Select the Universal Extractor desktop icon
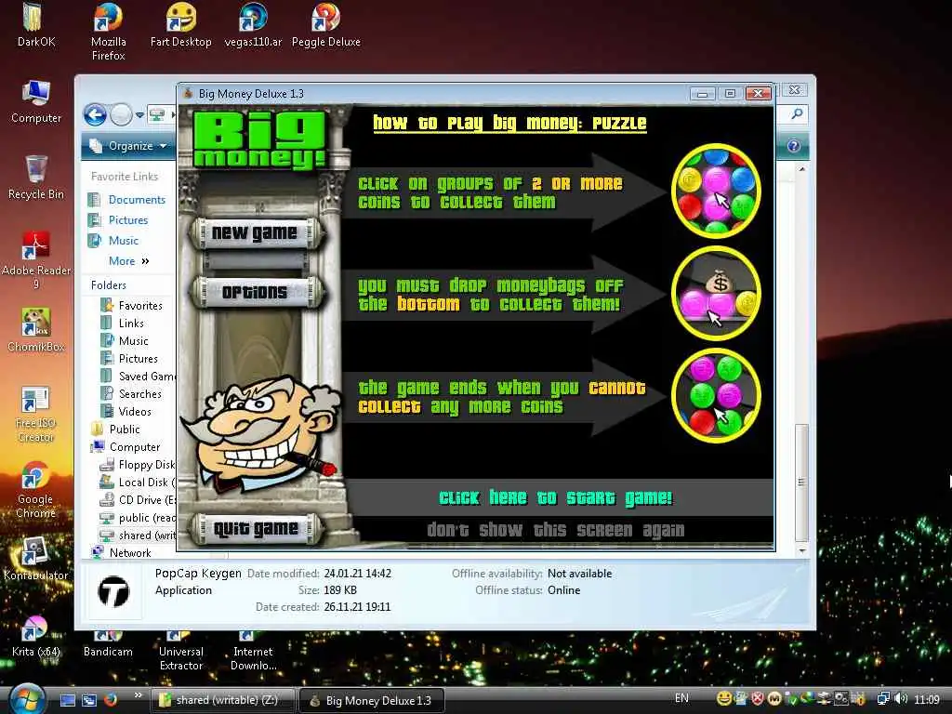The height and width of the screenshot is (714, 952). point(180,652)
